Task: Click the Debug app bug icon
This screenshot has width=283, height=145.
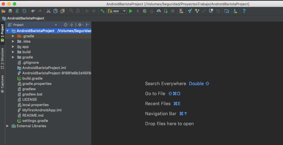Action: click(x=145, y=11)
